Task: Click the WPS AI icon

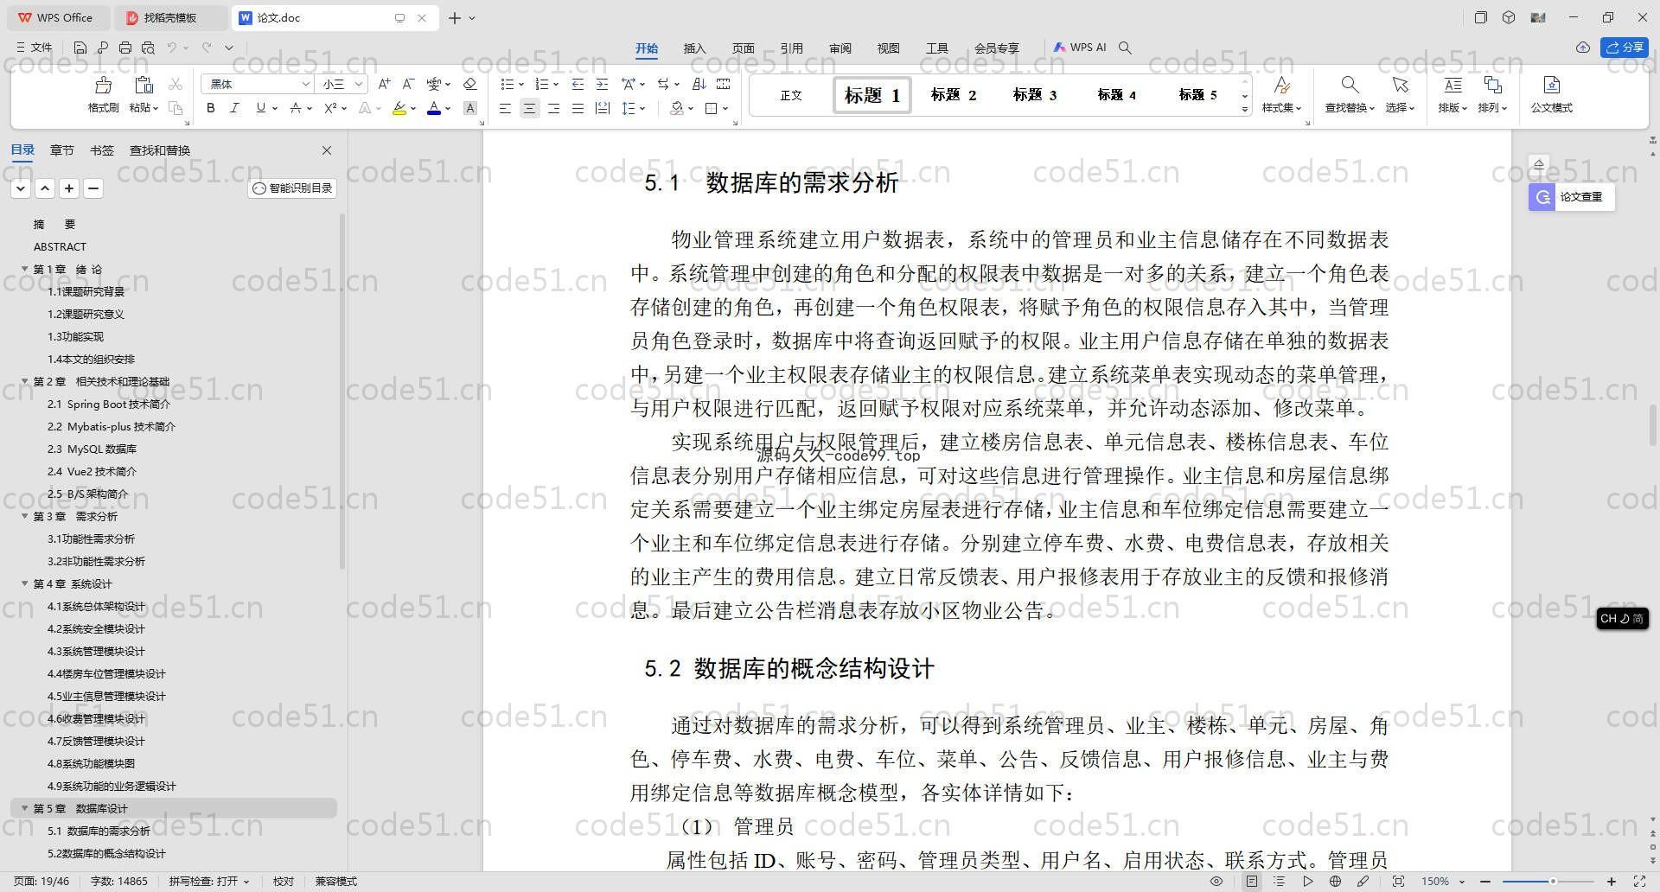Action: pos(1080,48)
